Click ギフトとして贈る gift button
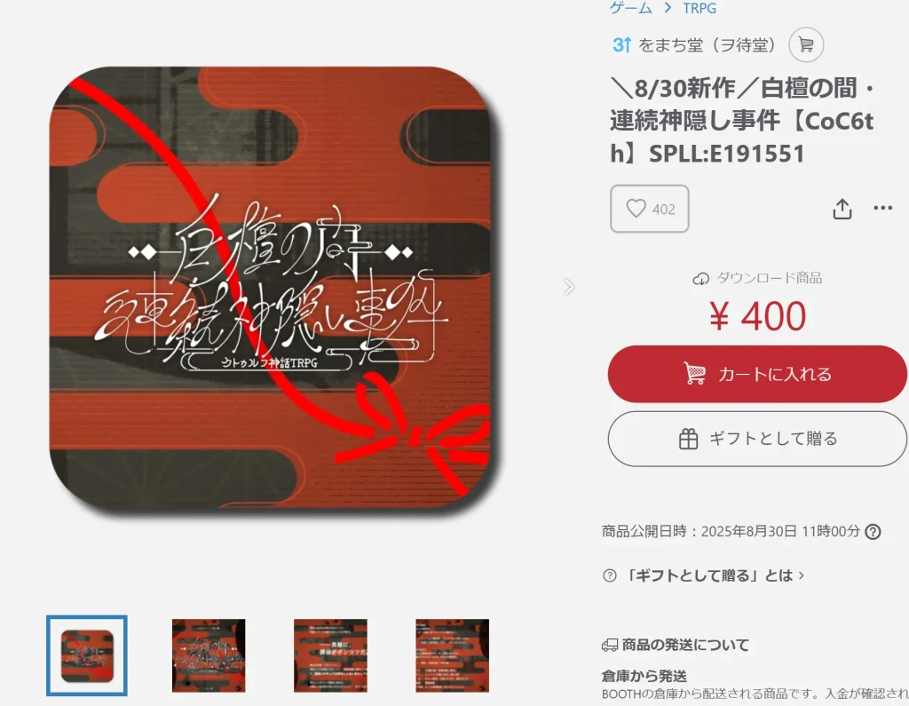 757,439
